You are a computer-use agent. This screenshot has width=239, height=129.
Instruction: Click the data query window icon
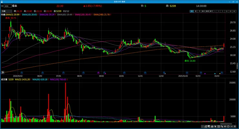pyautogui.click(x=209, y=126)
